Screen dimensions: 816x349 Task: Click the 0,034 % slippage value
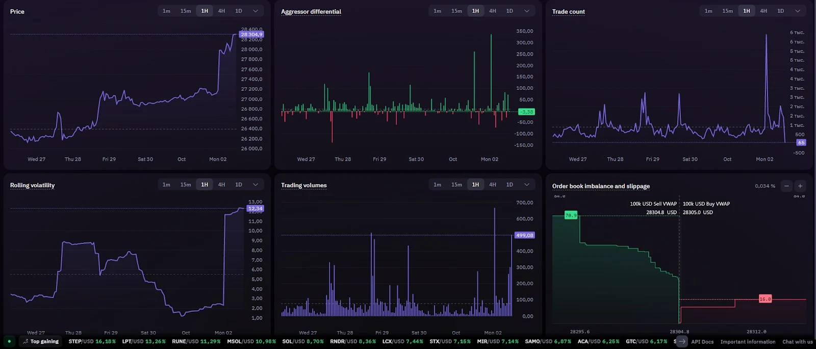(x=765, y=186)
